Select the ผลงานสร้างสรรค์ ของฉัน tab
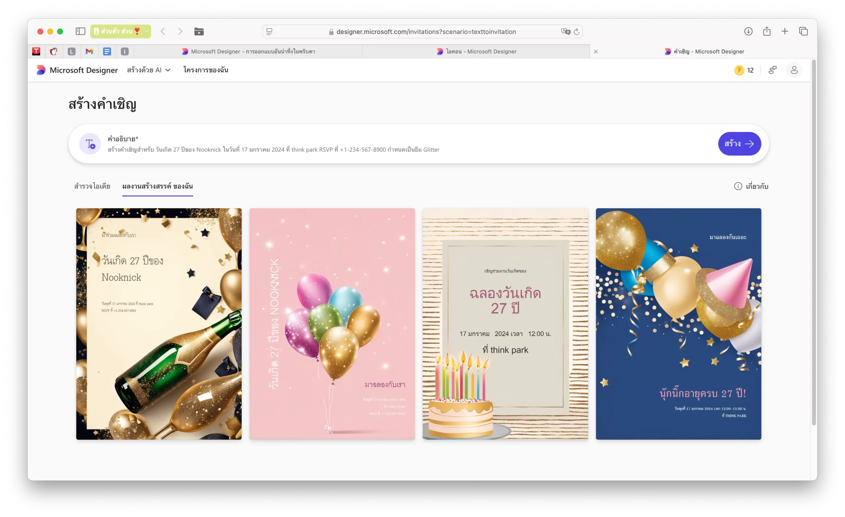 [157, 186]
